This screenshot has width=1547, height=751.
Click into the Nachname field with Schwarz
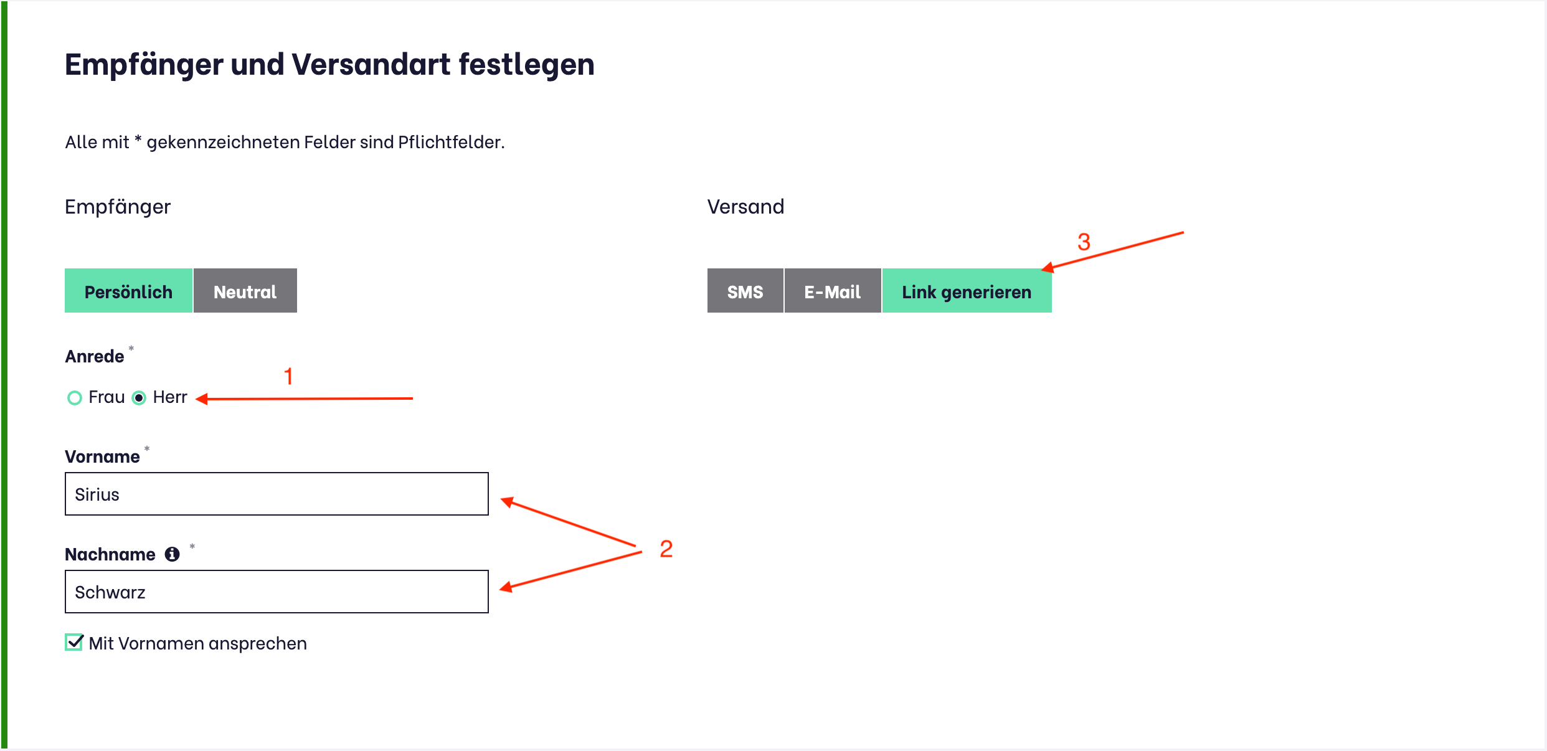277,592
